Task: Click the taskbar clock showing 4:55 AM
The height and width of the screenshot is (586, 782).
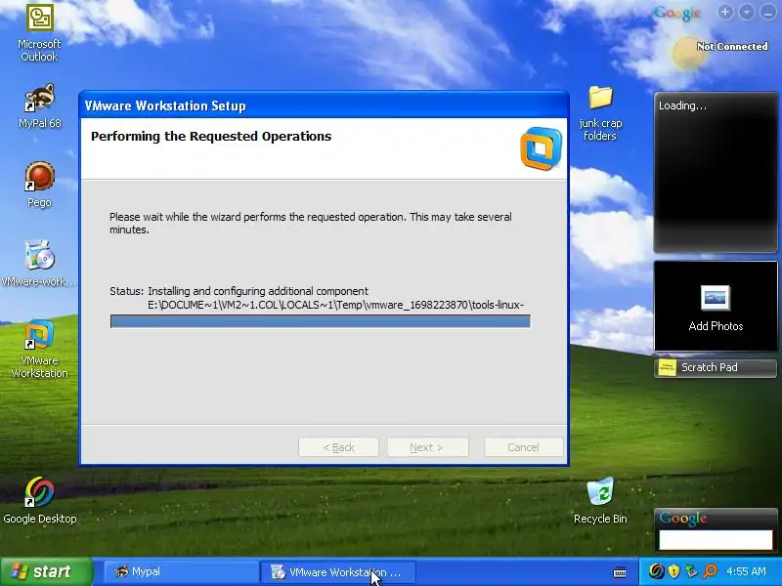Action: 746,571
